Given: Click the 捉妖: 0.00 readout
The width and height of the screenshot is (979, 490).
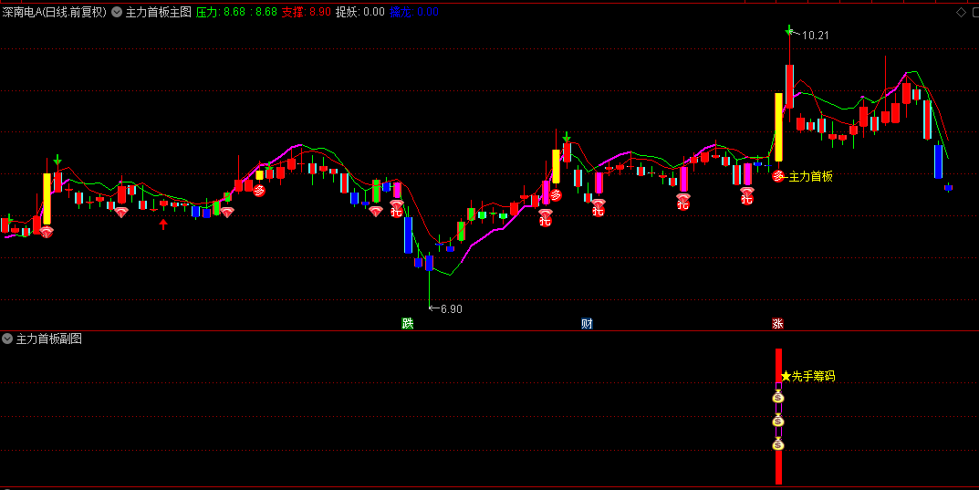Looking at the screenshot, I should click(x=360, y=12).
